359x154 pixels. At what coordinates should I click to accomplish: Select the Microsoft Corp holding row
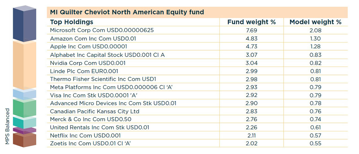[x=102, y=30]
